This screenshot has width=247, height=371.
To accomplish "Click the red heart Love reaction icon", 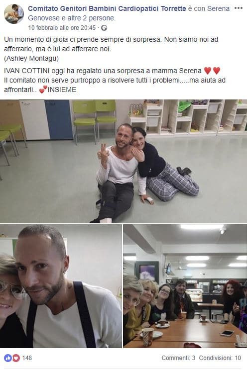I will (16, 358).
